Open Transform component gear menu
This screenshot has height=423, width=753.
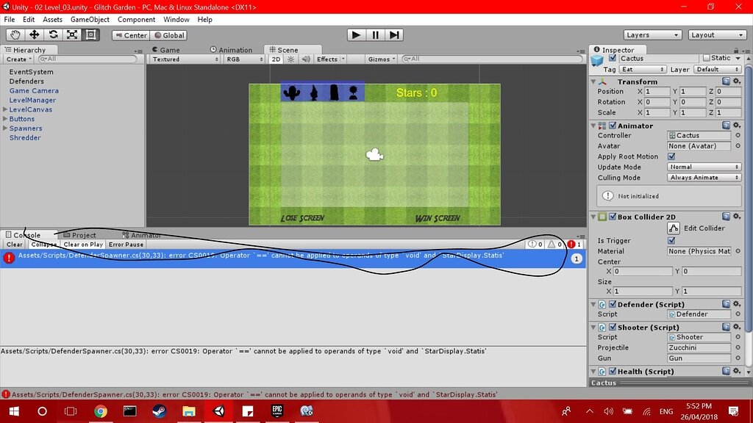point(737,82)
